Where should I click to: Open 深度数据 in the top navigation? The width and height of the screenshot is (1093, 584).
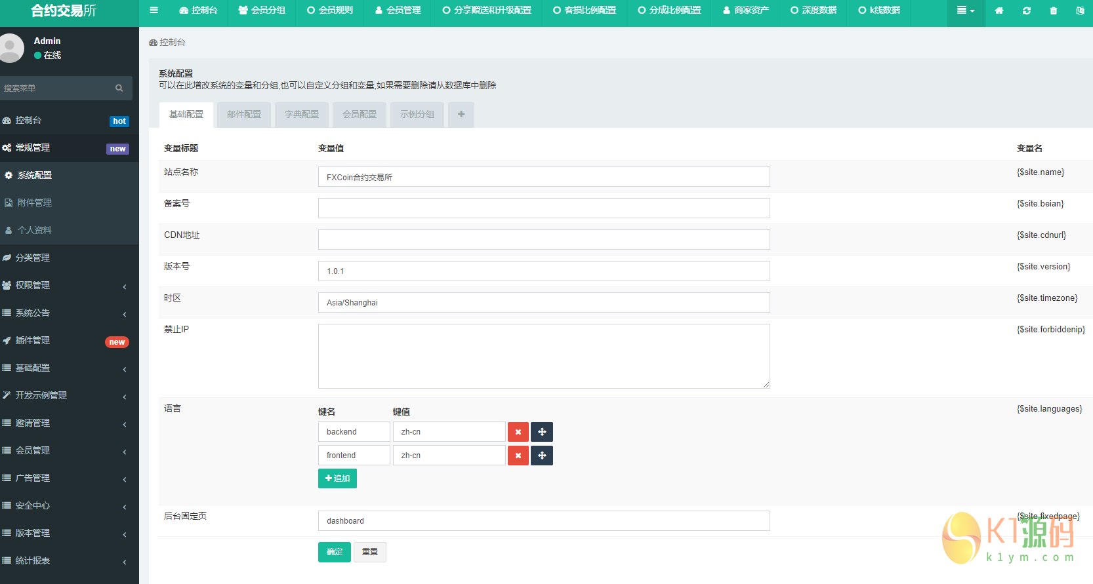(814, 10)
